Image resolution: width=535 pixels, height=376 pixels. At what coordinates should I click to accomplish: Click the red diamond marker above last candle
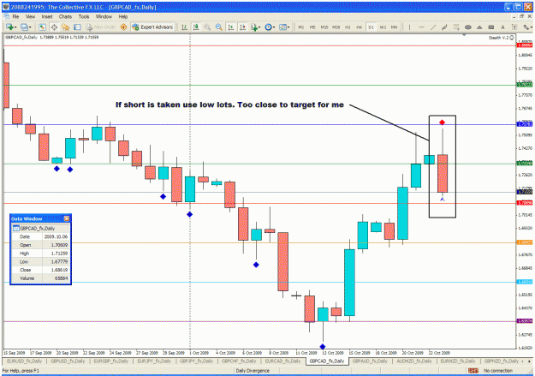click(443, 122)
